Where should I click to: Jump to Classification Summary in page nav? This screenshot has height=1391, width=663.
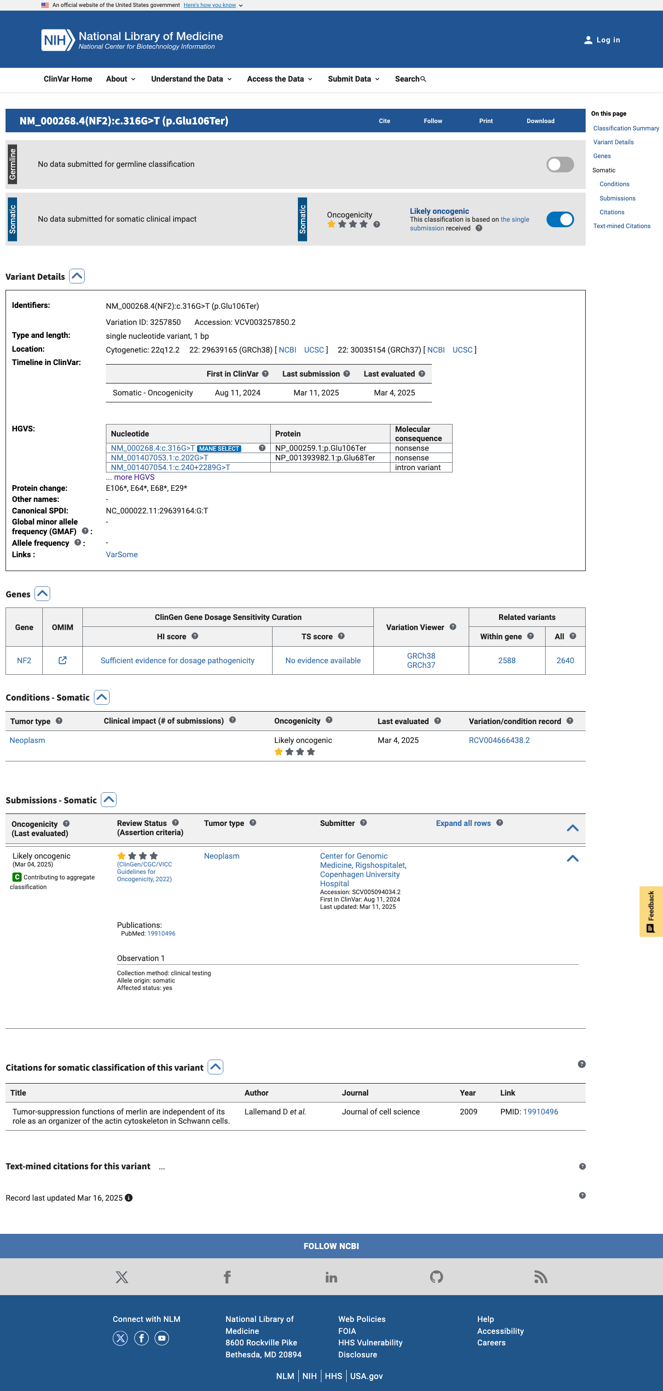coord(626,129)
